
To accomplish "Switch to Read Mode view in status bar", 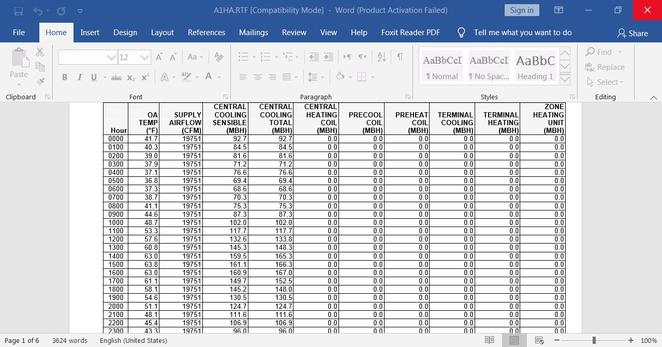I will (x=489, y=340).
